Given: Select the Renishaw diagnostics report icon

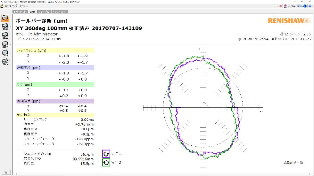Looking at the screenshot, I should point(5,18).
